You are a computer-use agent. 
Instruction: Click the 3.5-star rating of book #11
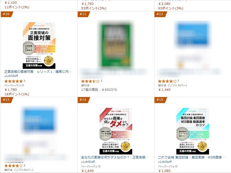[x=90, y=81]
